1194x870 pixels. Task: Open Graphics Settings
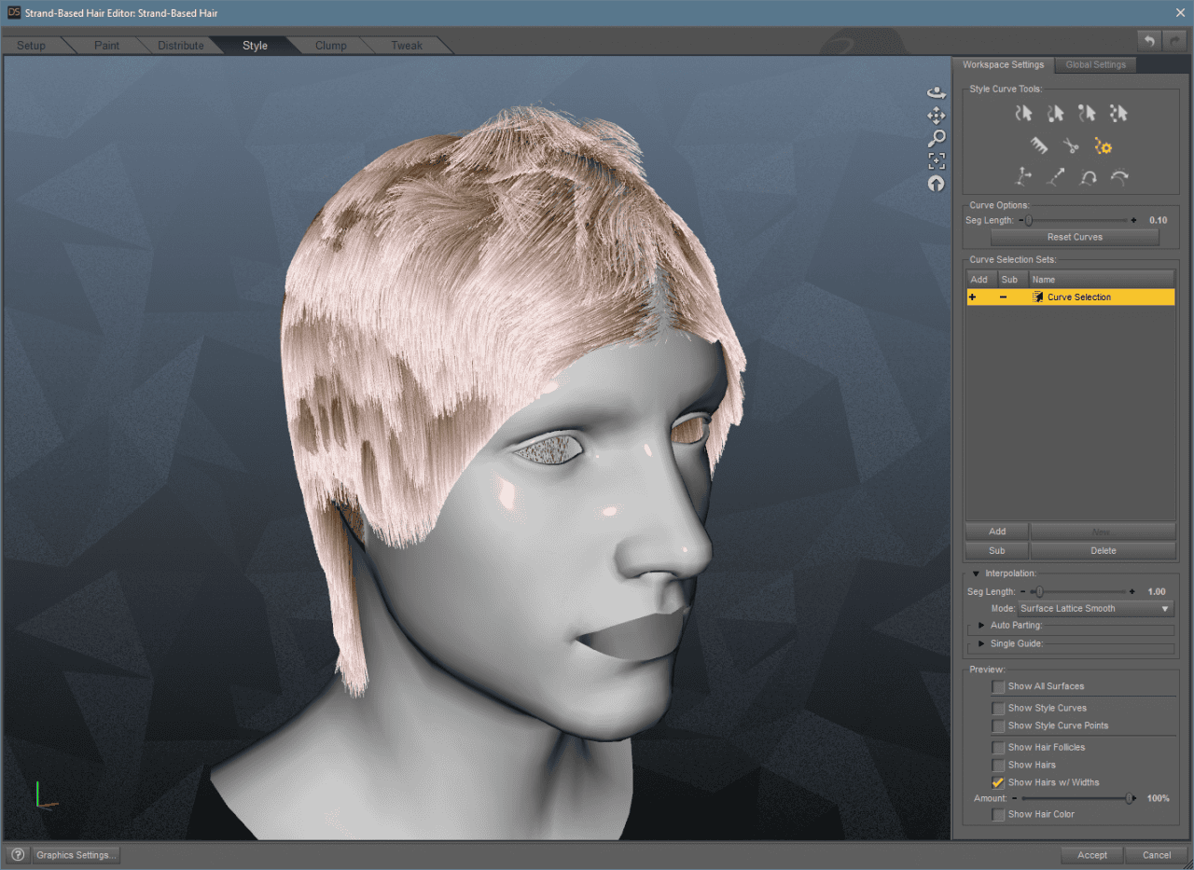click(x=76, y=854)
